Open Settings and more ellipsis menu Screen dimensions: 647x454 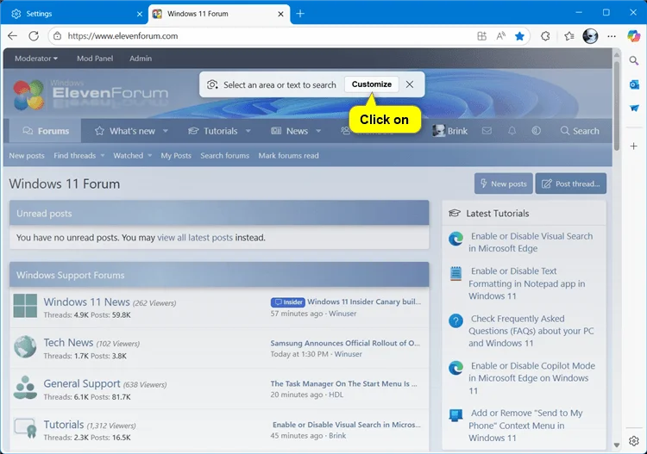(612, 36)
